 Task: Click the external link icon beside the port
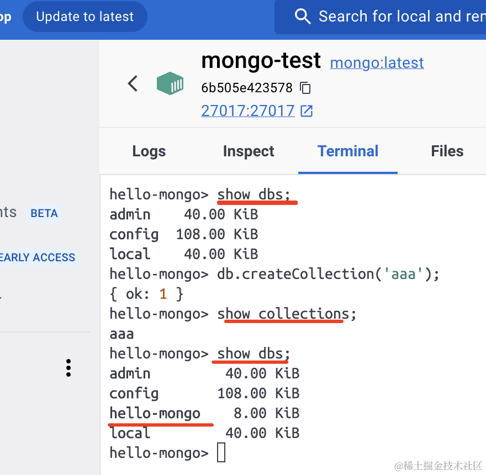pyautogui.click(x=307, y=111)
